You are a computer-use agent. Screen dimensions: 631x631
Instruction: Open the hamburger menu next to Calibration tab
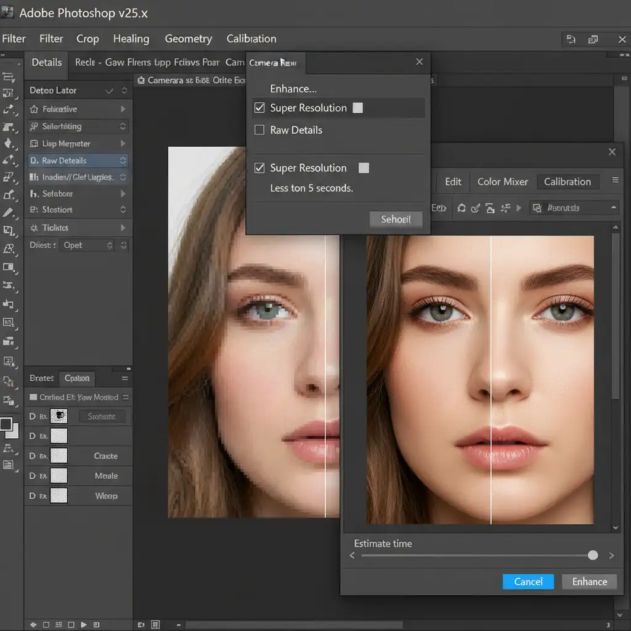[x=614, y=181]
